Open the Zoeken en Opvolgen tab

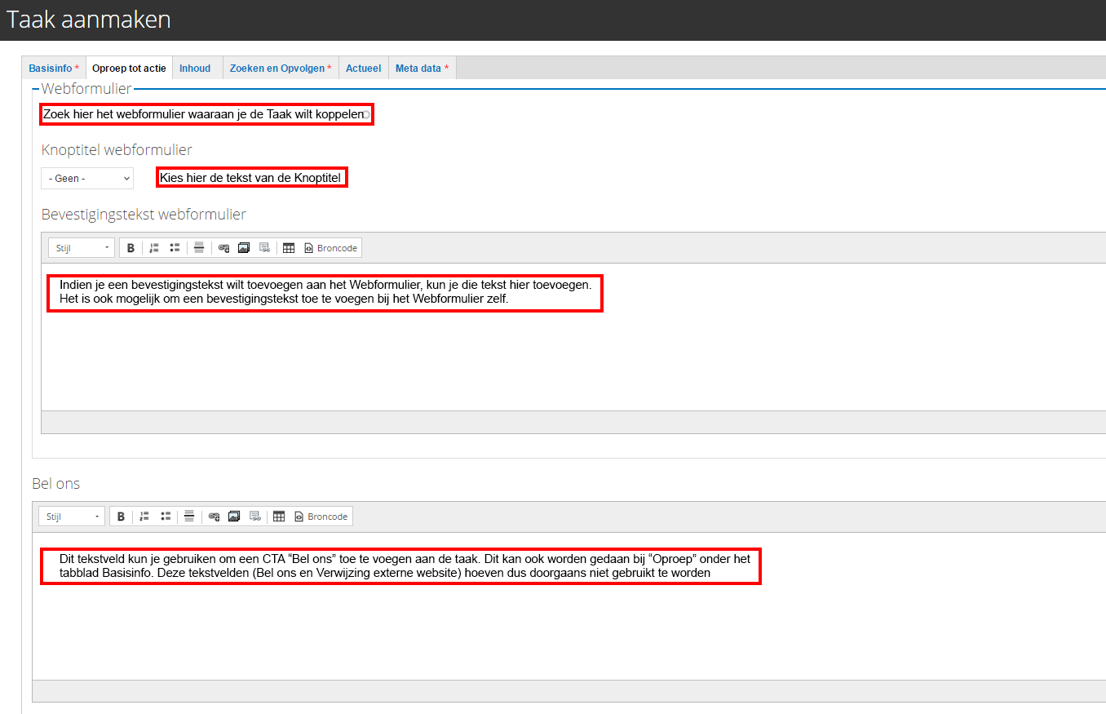281,69
